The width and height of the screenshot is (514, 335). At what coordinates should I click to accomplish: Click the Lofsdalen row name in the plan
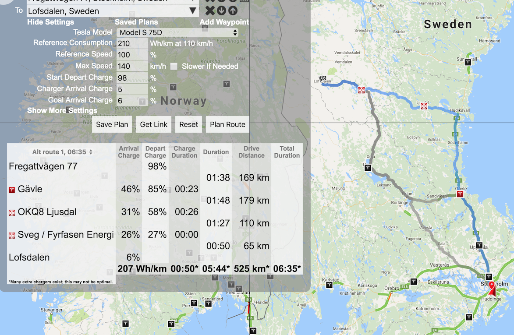coord(29,257)
